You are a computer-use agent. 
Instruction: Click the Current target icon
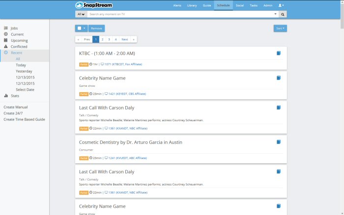pyautogui.click(x=6, y=34)
